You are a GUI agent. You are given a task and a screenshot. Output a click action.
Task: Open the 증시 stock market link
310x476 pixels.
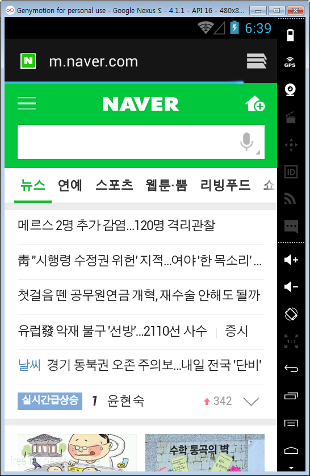tap(236, 331)
